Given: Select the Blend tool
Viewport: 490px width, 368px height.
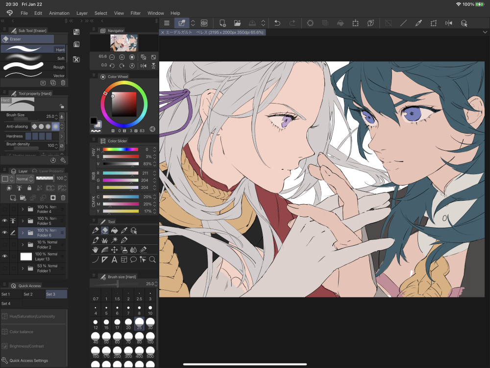Looking at the screenshot, I should 133,250.
